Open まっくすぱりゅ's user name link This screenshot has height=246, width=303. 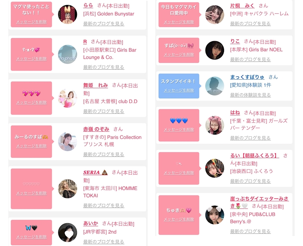click(247, 77)
